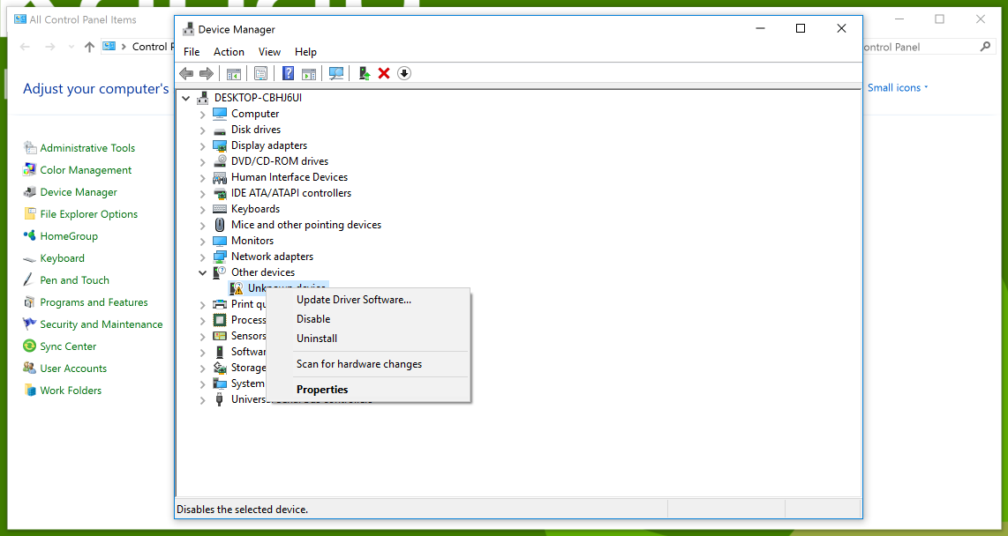Collapse the DESKTOP-CBHJ6UI root node
The width and height of the screenshot is (1008, 536).
[186, 98]
